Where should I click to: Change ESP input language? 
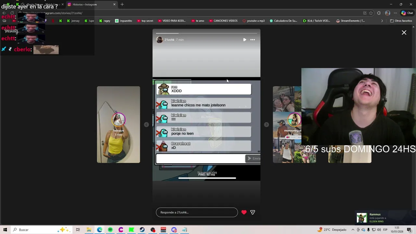pos(385,230)
